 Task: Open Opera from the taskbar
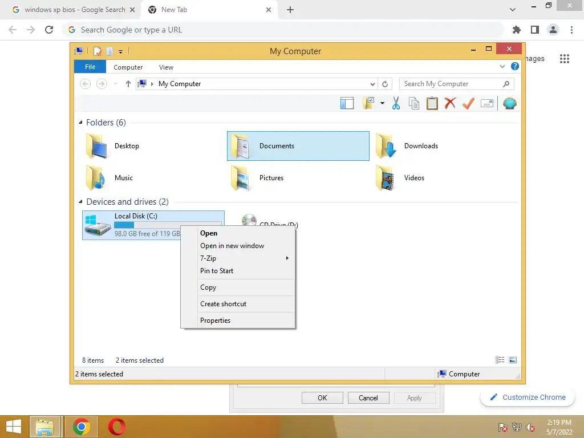[x=116, y=427]
